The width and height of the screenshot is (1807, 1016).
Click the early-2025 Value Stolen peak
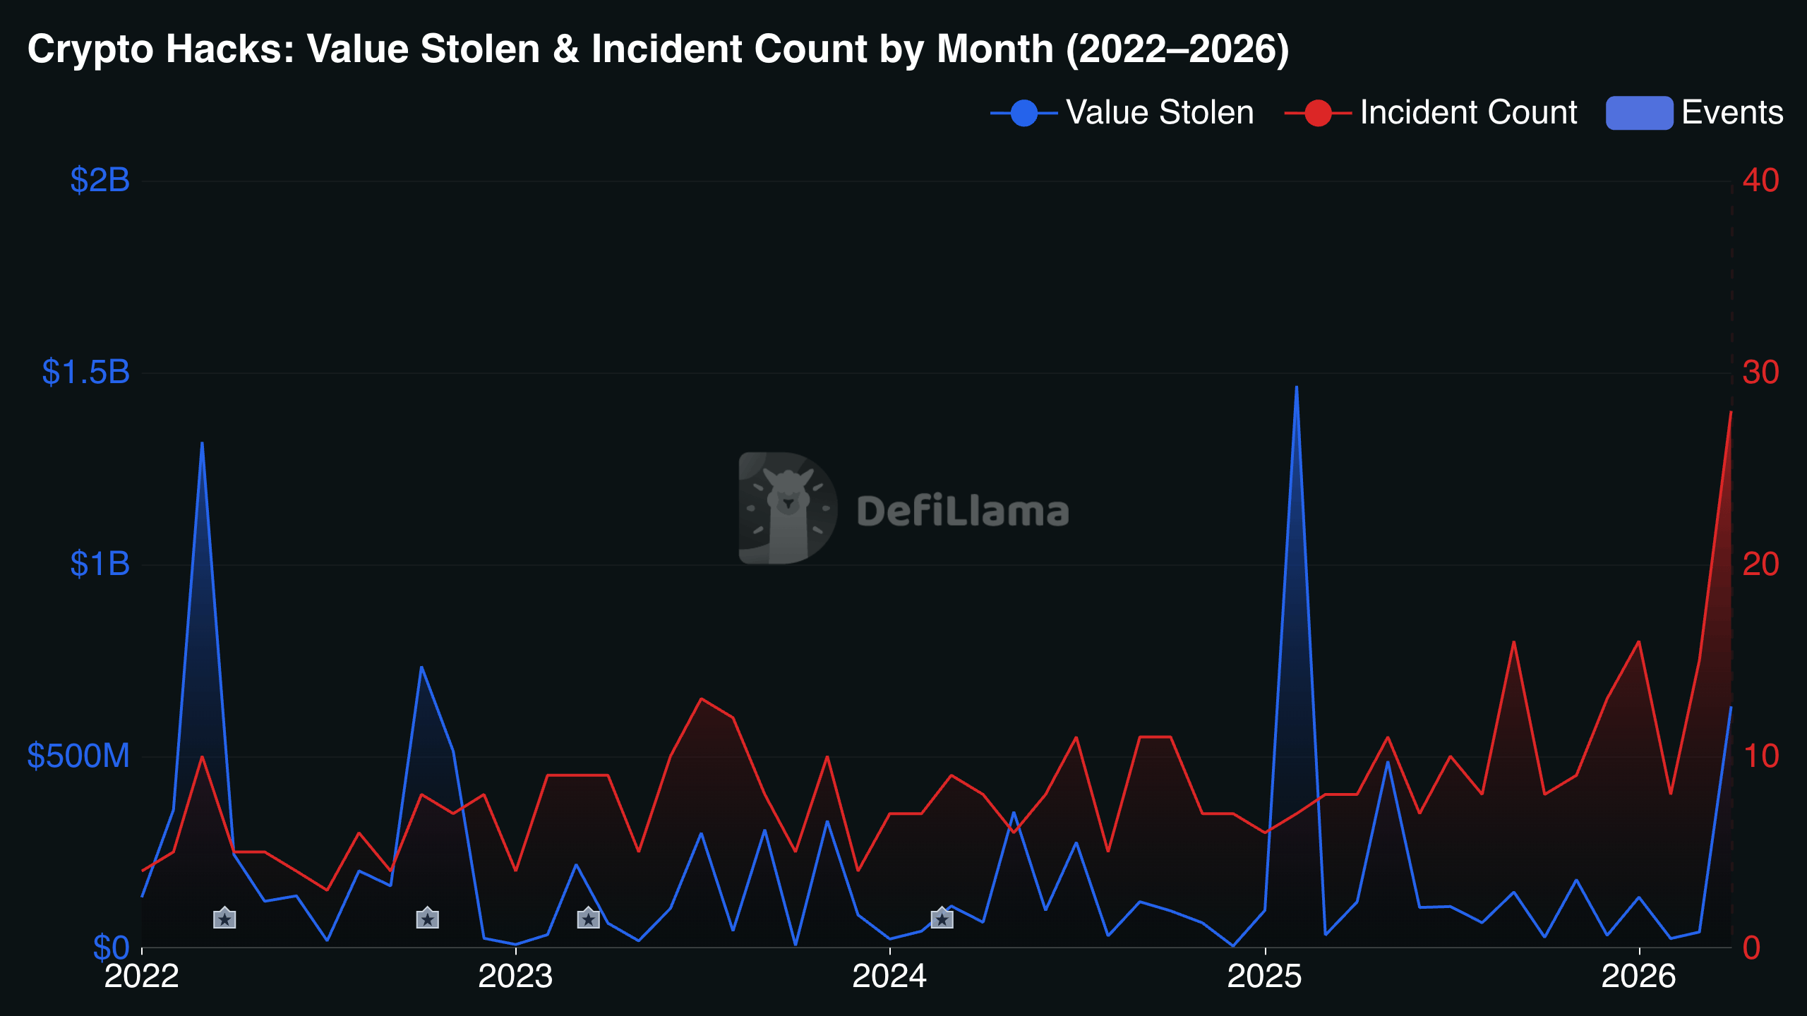tap(1296, 387)
